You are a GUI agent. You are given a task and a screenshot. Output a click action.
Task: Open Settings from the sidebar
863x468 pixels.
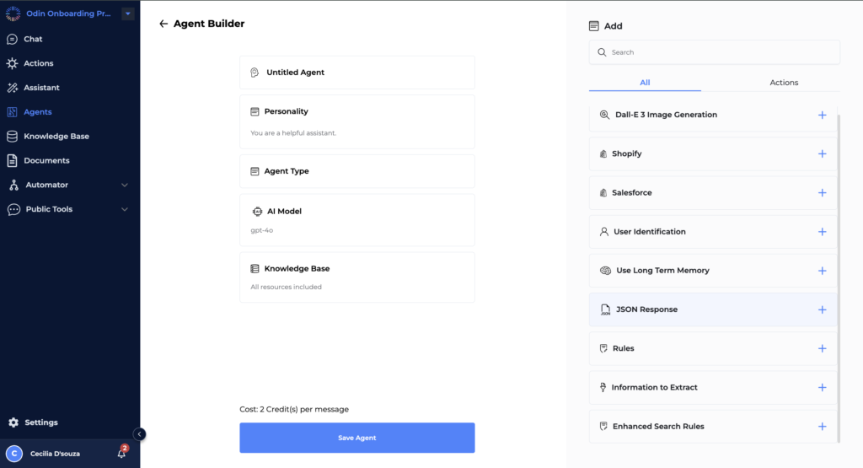40,422
